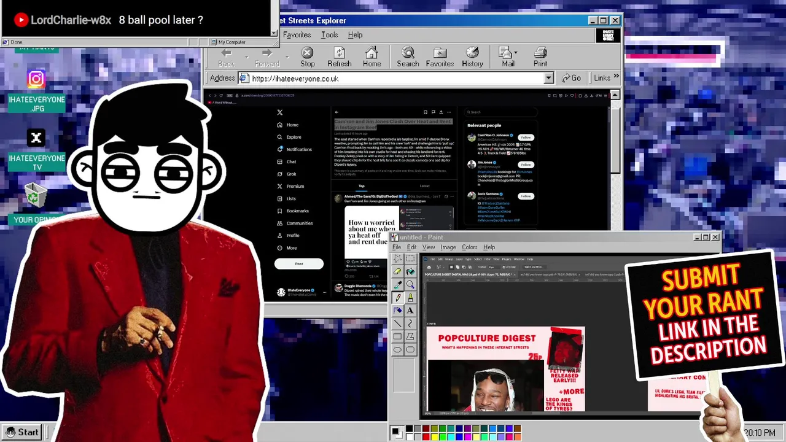
Task: Select the Rectangle shape tool in Paint
Action: [x=397, y=336]
